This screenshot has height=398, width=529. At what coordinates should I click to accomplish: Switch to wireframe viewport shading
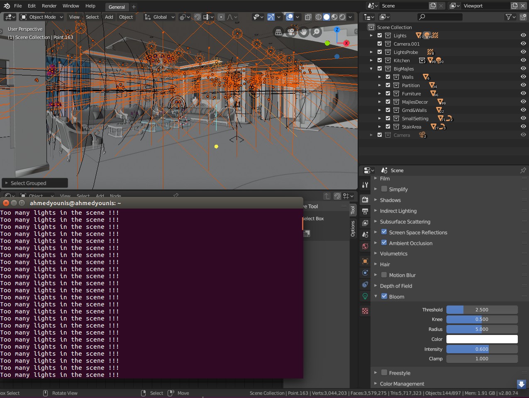(319, 17)
